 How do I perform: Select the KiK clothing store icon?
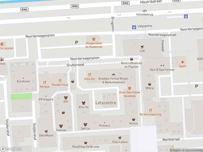click(x=66, y=98)
